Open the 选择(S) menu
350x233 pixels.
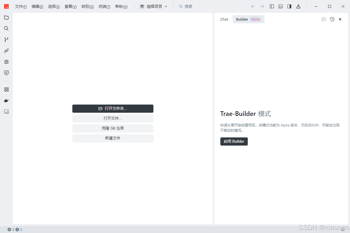54,6
